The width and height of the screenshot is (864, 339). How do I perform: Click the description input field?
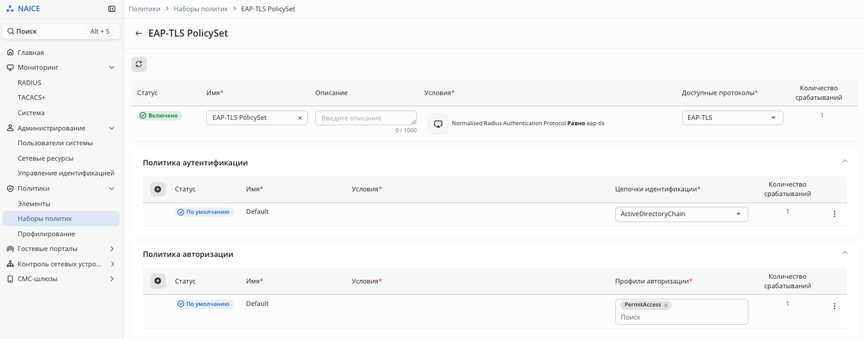tap(365, 118)
